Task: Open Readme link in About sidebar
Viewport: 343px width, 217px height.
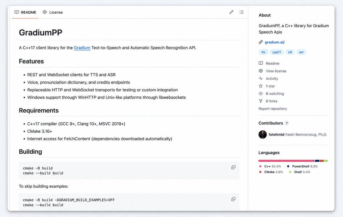Action: (273, 63)
